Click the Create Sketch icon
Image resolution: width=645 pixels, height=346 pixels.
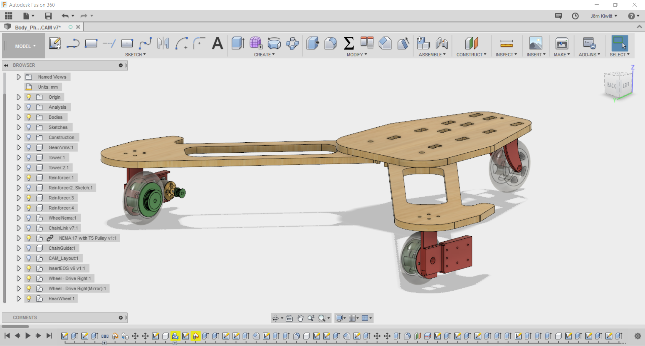[x=55, y=43]
